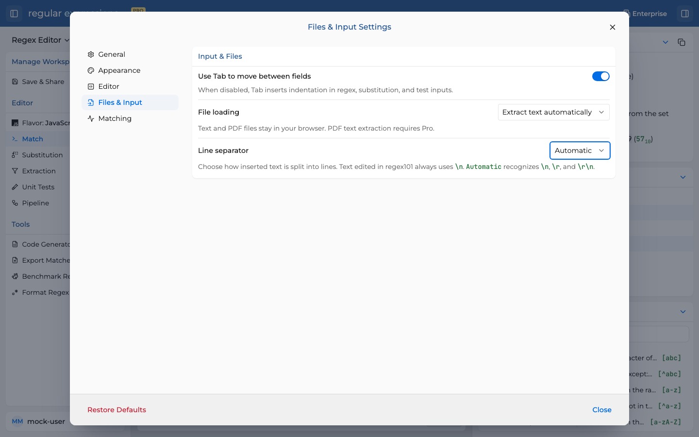Click the Files & Input sidebar icon
The width and height of the screenshot is (699, 437).
tap(91, 102)
